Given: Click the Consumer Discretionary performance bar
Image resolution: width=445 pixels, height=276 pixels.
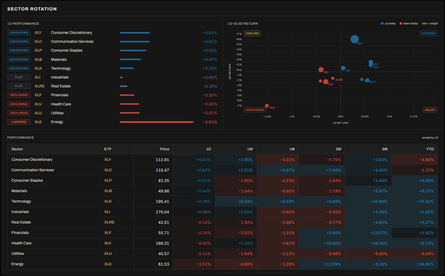Looking at the screenshot, I should [x=135, y=33].
